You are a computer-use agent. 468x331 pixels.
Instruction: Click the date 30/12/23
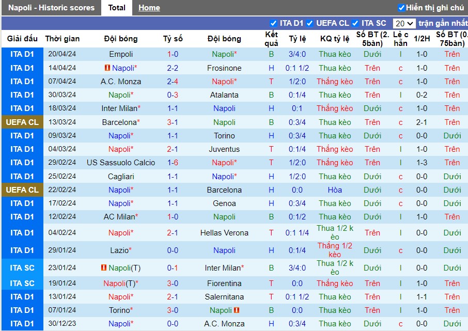[62, 324]
